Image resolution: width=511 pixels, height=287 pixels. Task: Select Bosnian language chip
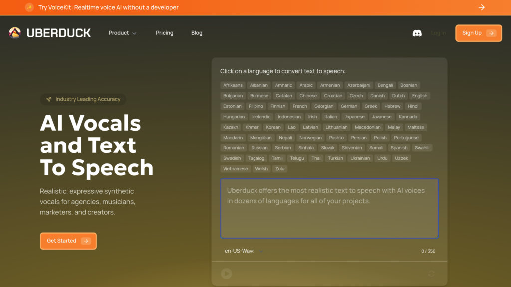pos(409,85)
